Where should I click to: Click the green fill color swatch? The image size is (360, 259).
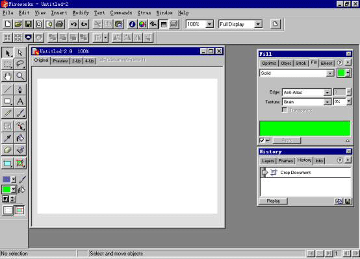(341, 73)
